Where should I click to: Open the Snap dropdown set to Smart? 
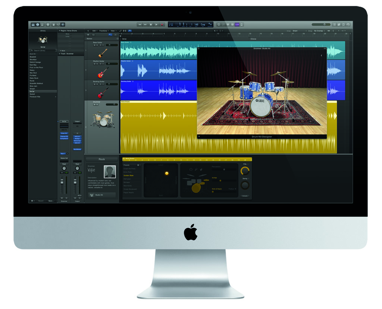tap(300, 31)
